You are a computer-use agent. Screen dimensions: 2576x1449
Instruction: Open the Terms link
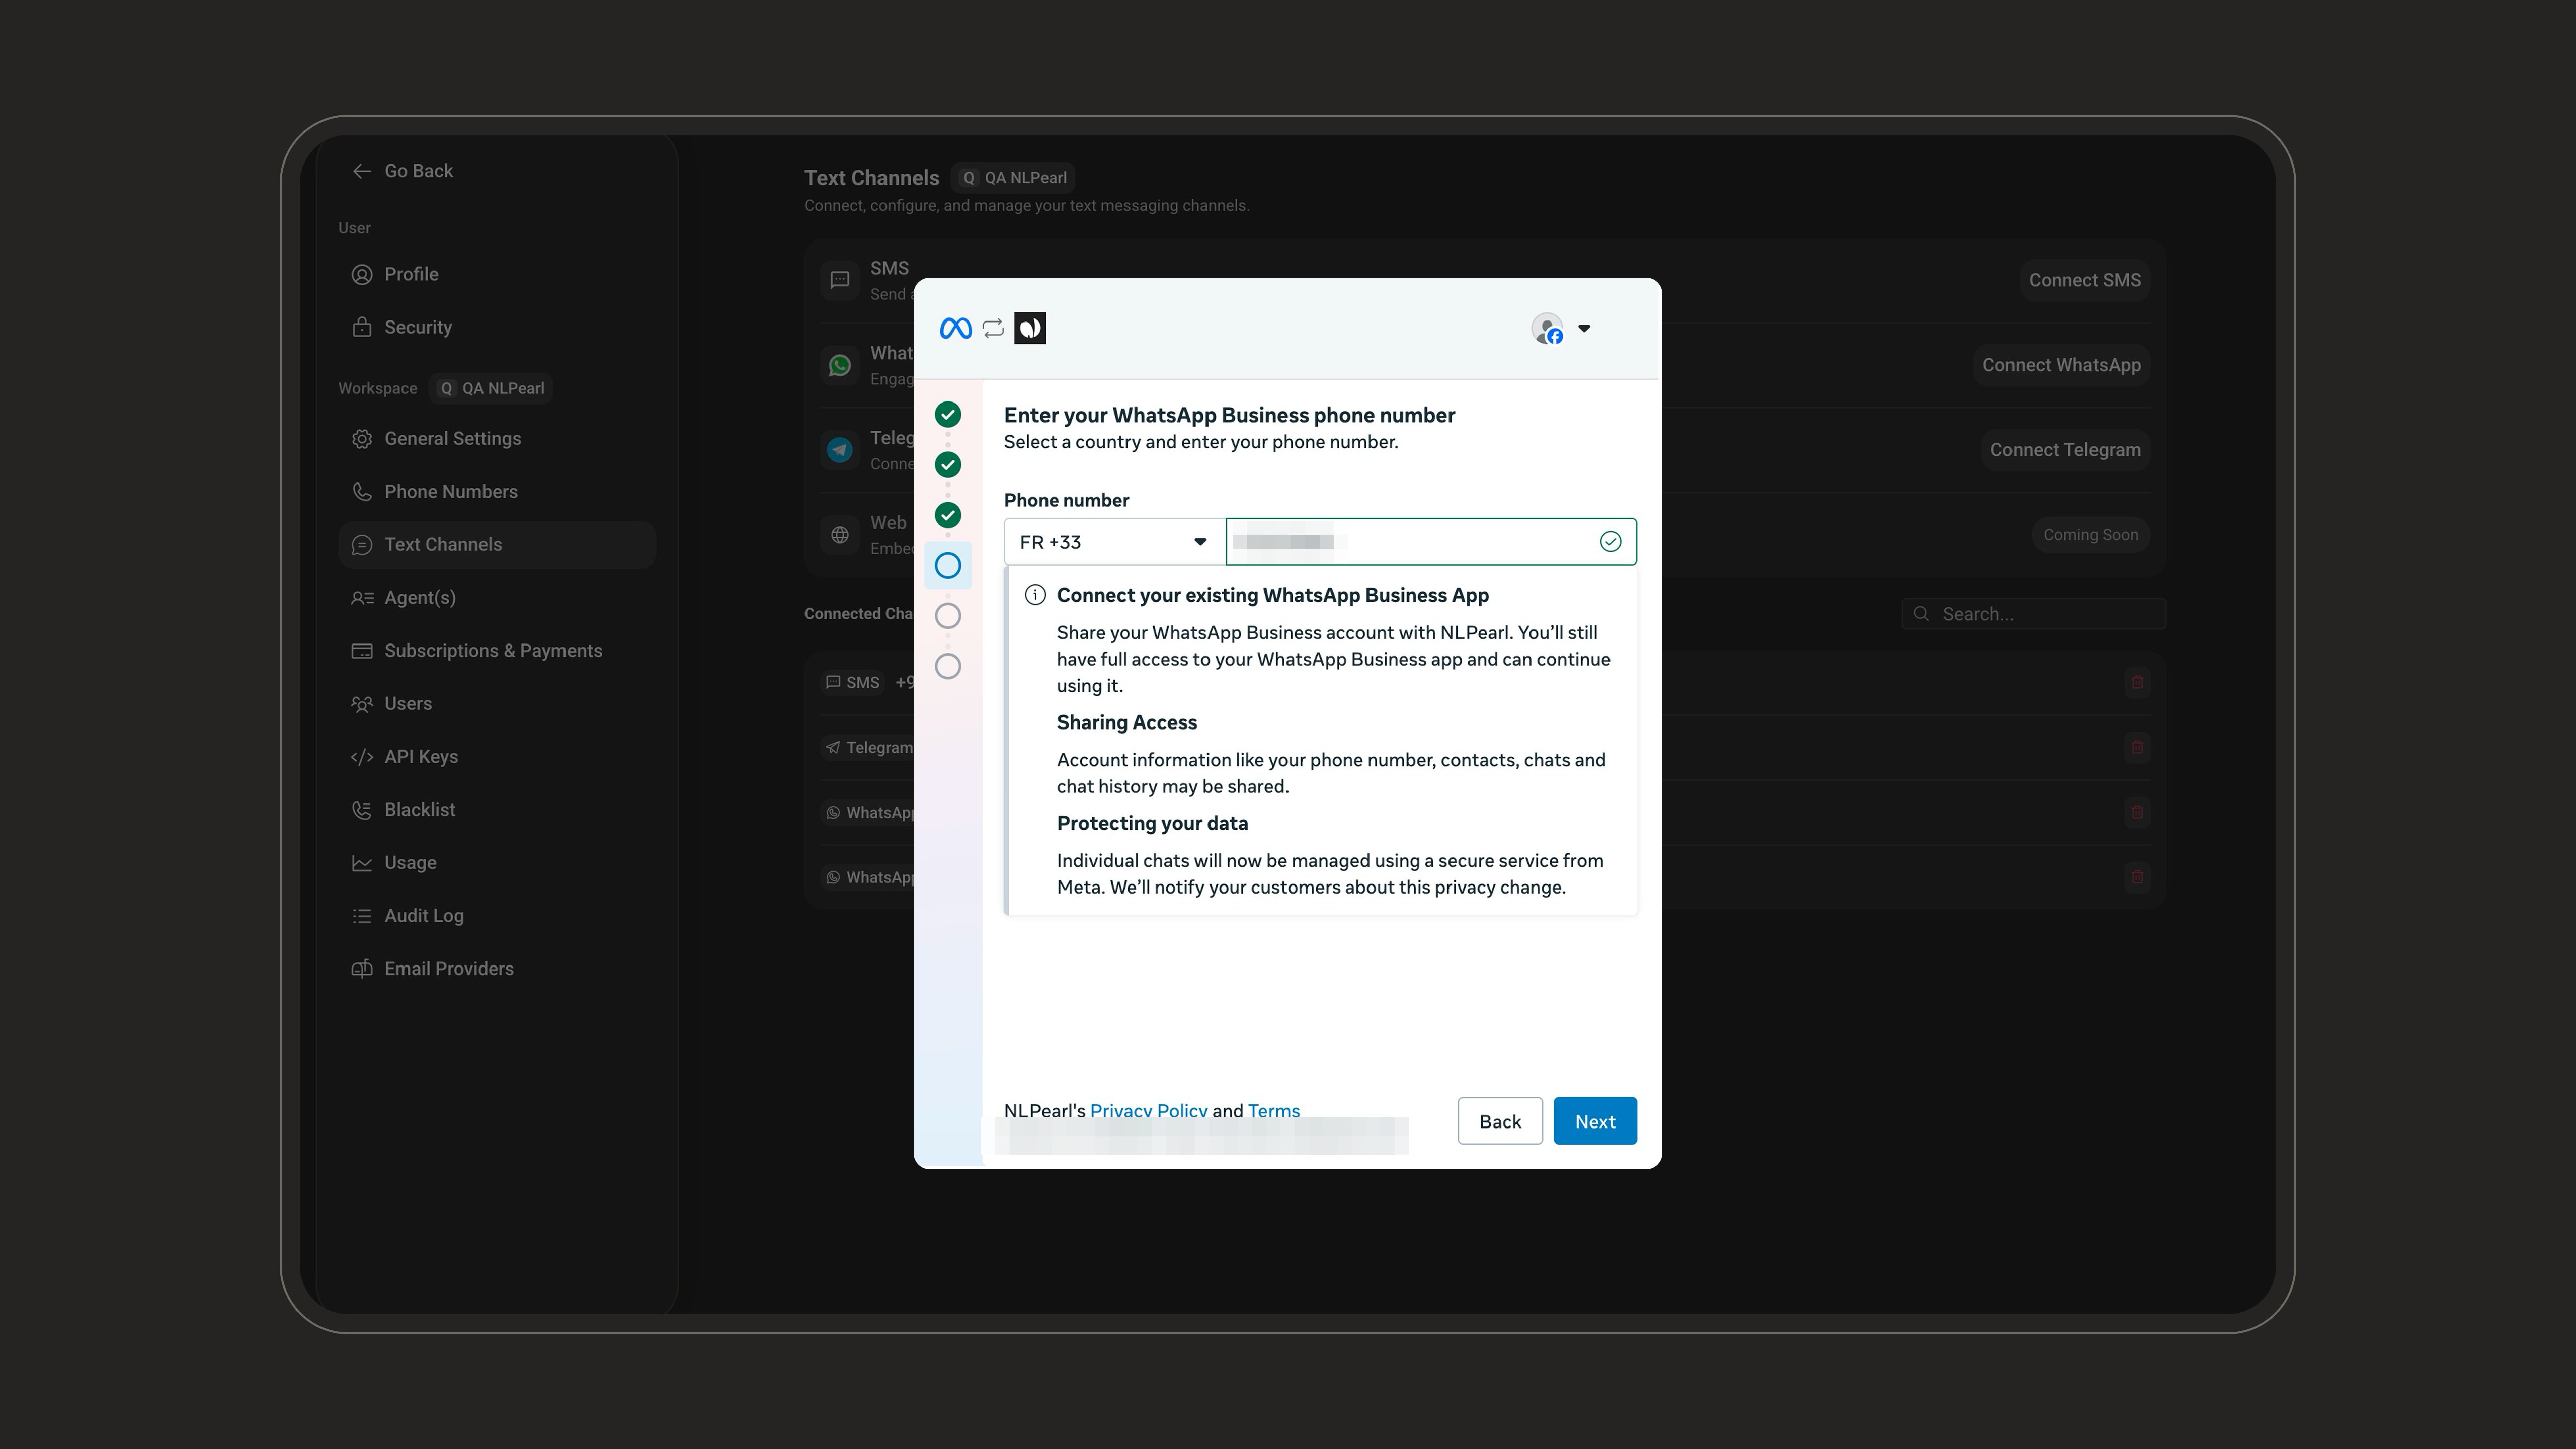click(1274, 1110)
